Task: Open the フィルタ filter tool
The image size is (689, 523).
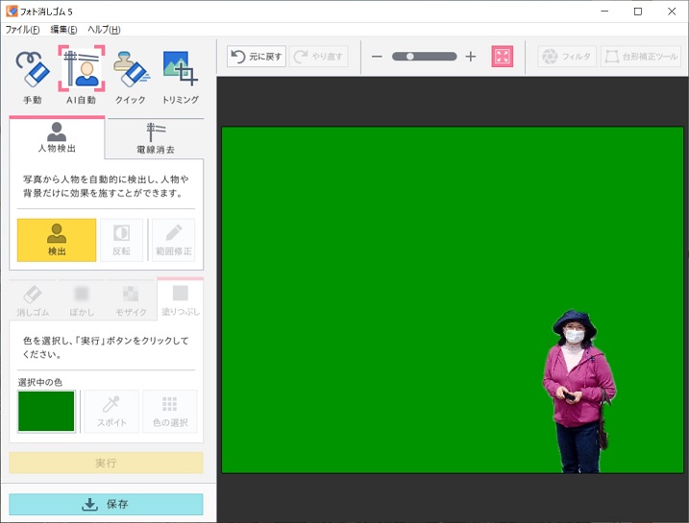Action: (x=567, y=57)
